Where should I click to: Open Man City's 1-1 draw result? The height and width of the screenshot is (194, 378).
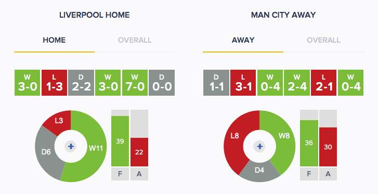click(216, 83)
